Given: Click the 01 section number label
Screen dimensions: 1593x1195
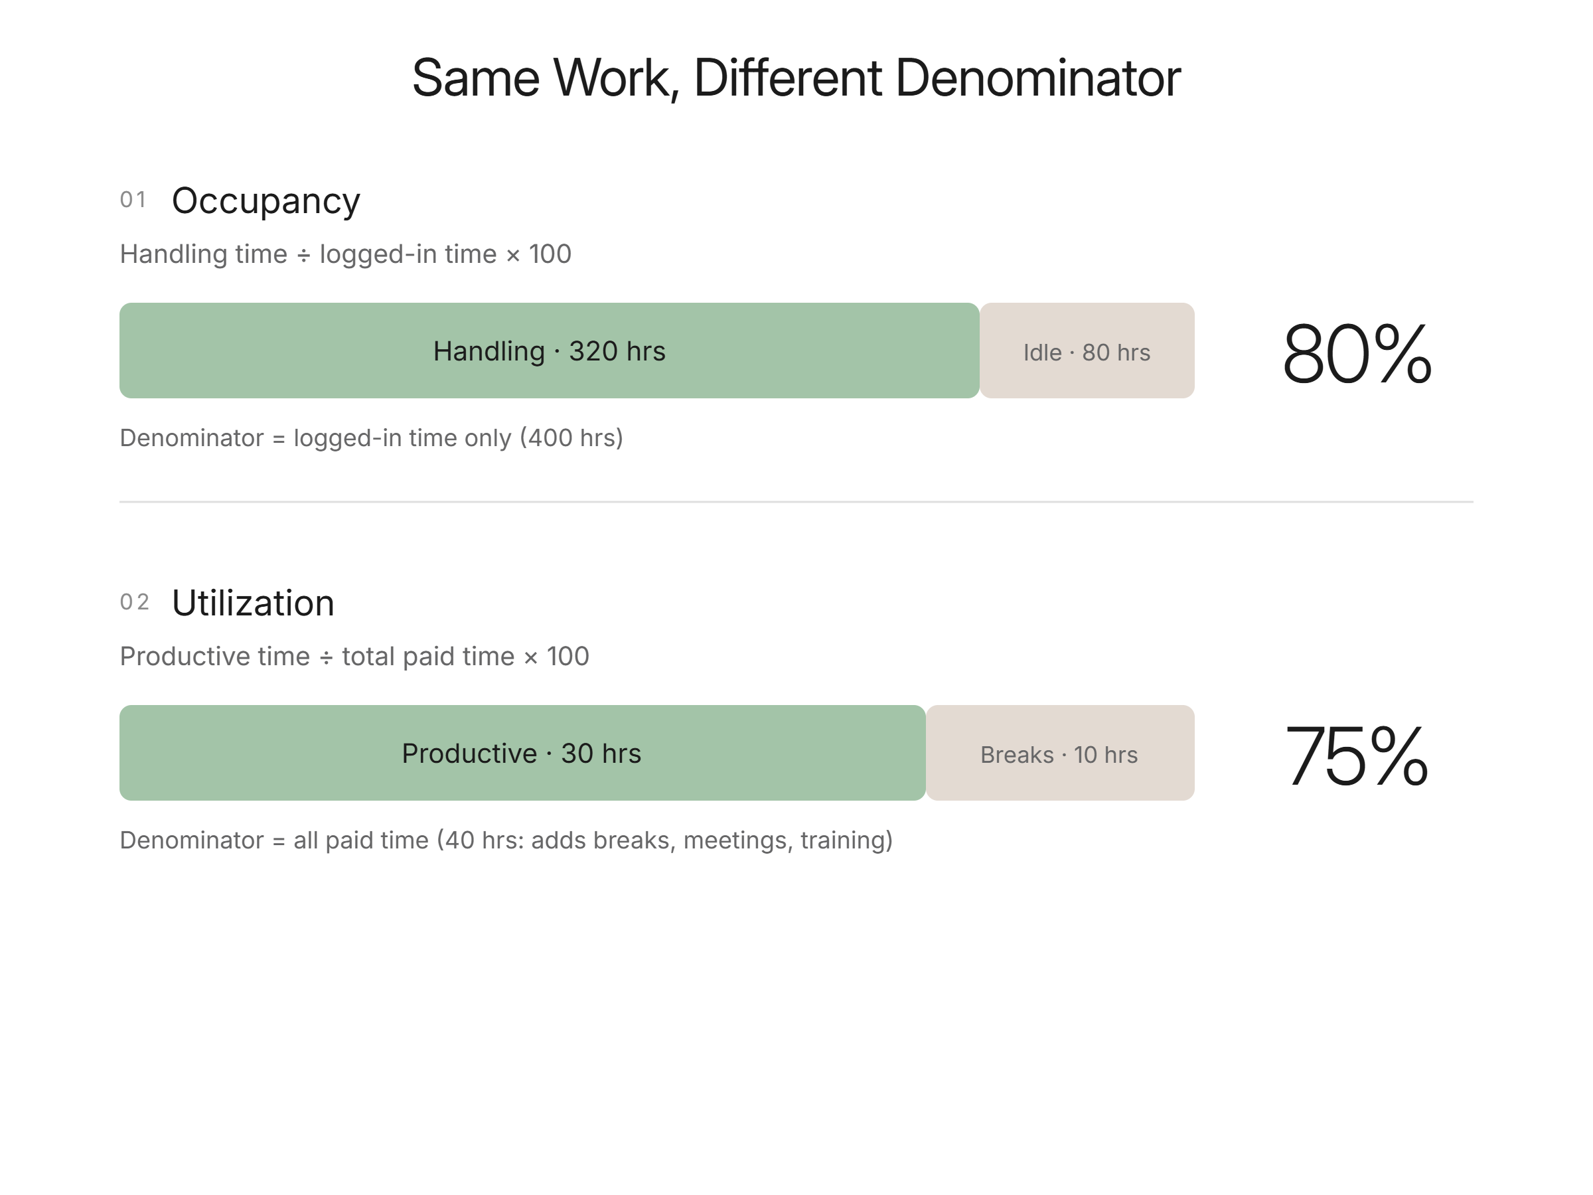Looking at the screenshot, I should click(x=133, y=200).
